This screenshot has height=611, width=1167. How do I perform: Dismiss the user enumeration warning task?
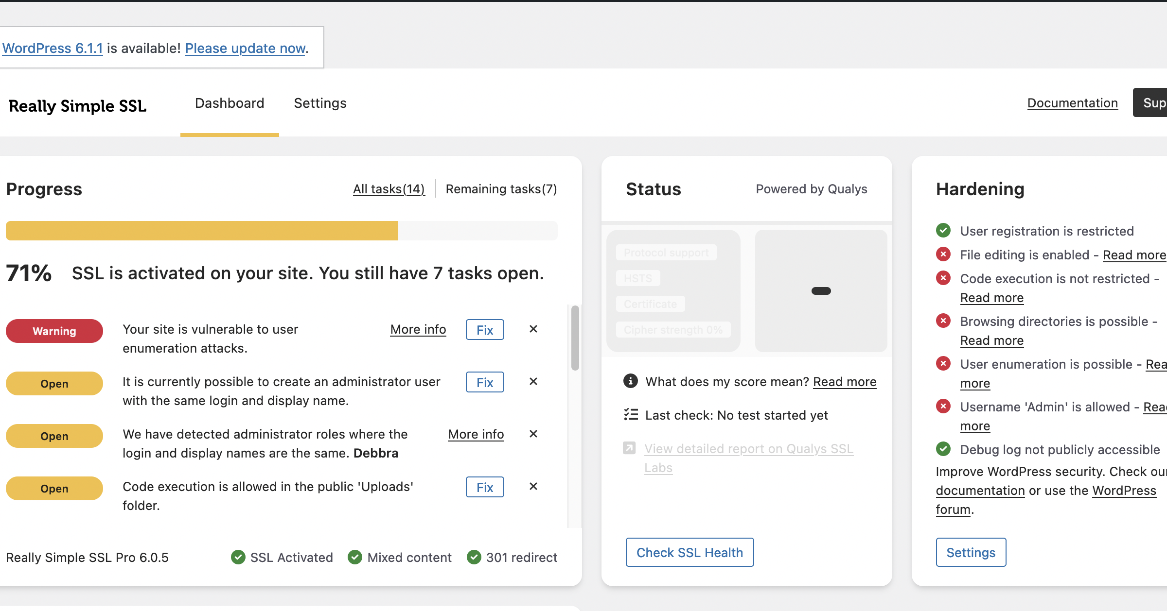pos(533,329)
